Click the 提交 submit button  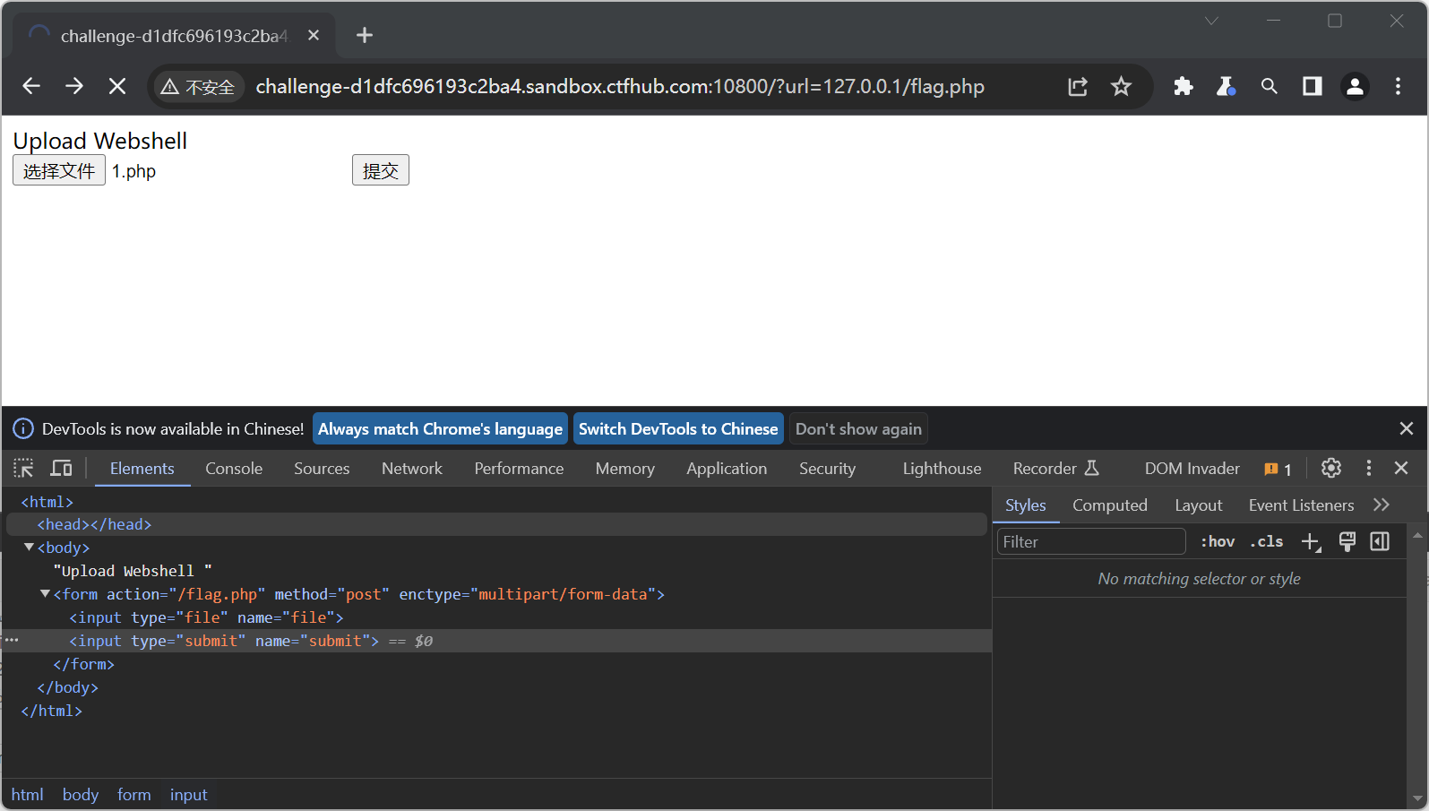tap(380, 170)
